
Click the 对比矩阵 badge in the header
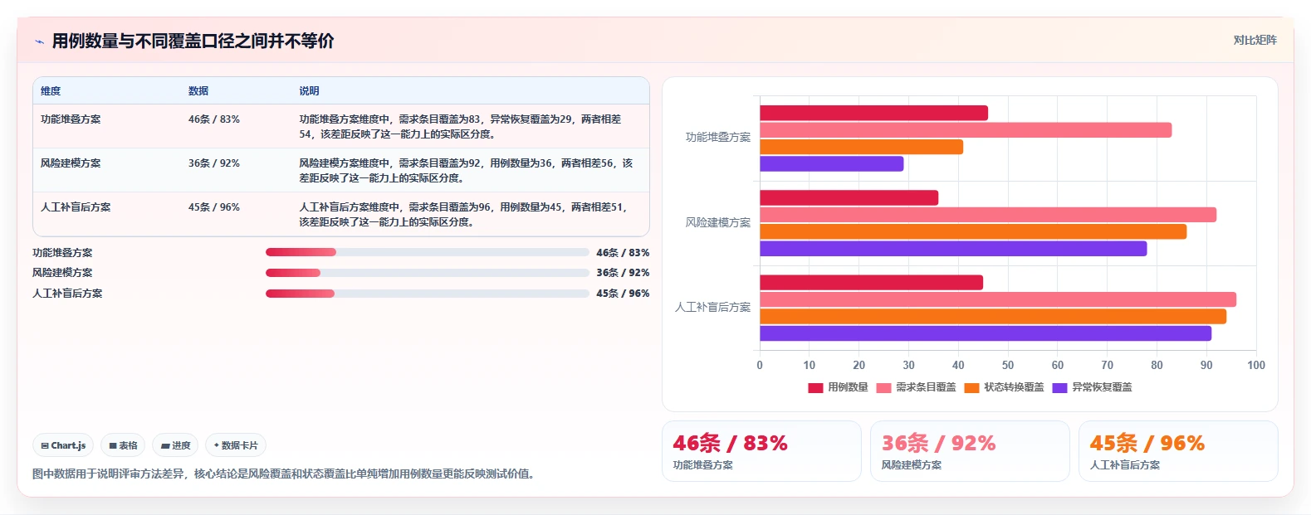[x=1255, y=40]
